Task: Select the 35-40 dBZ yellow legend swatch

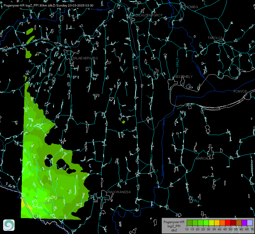Action: [x=217, y=223]
